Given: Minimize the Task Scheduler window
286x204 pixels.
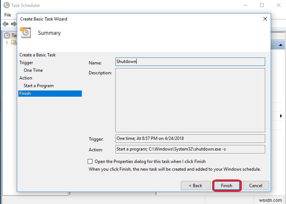Looking at the screenshot, I should [245, 5].
